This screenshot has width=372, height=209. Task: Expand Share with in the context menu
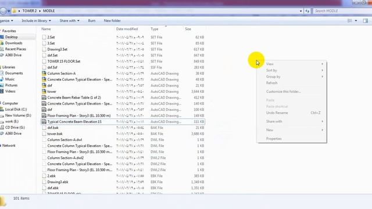pyautogui.click(x=292, y=121)
